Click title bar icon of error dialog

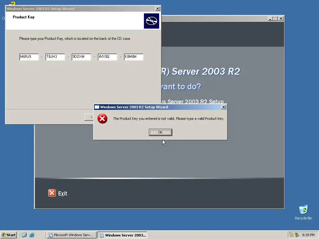(97, 107)
